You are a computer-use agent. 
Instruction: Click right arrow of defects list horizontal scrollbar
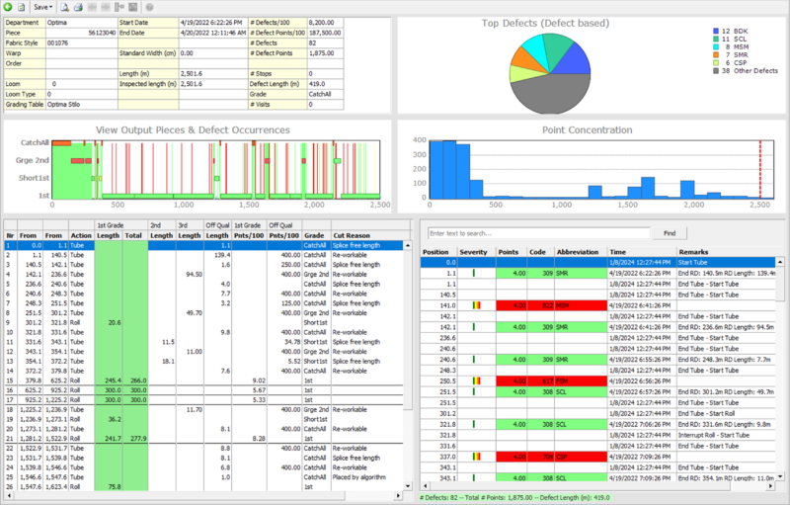pos(771,486)
